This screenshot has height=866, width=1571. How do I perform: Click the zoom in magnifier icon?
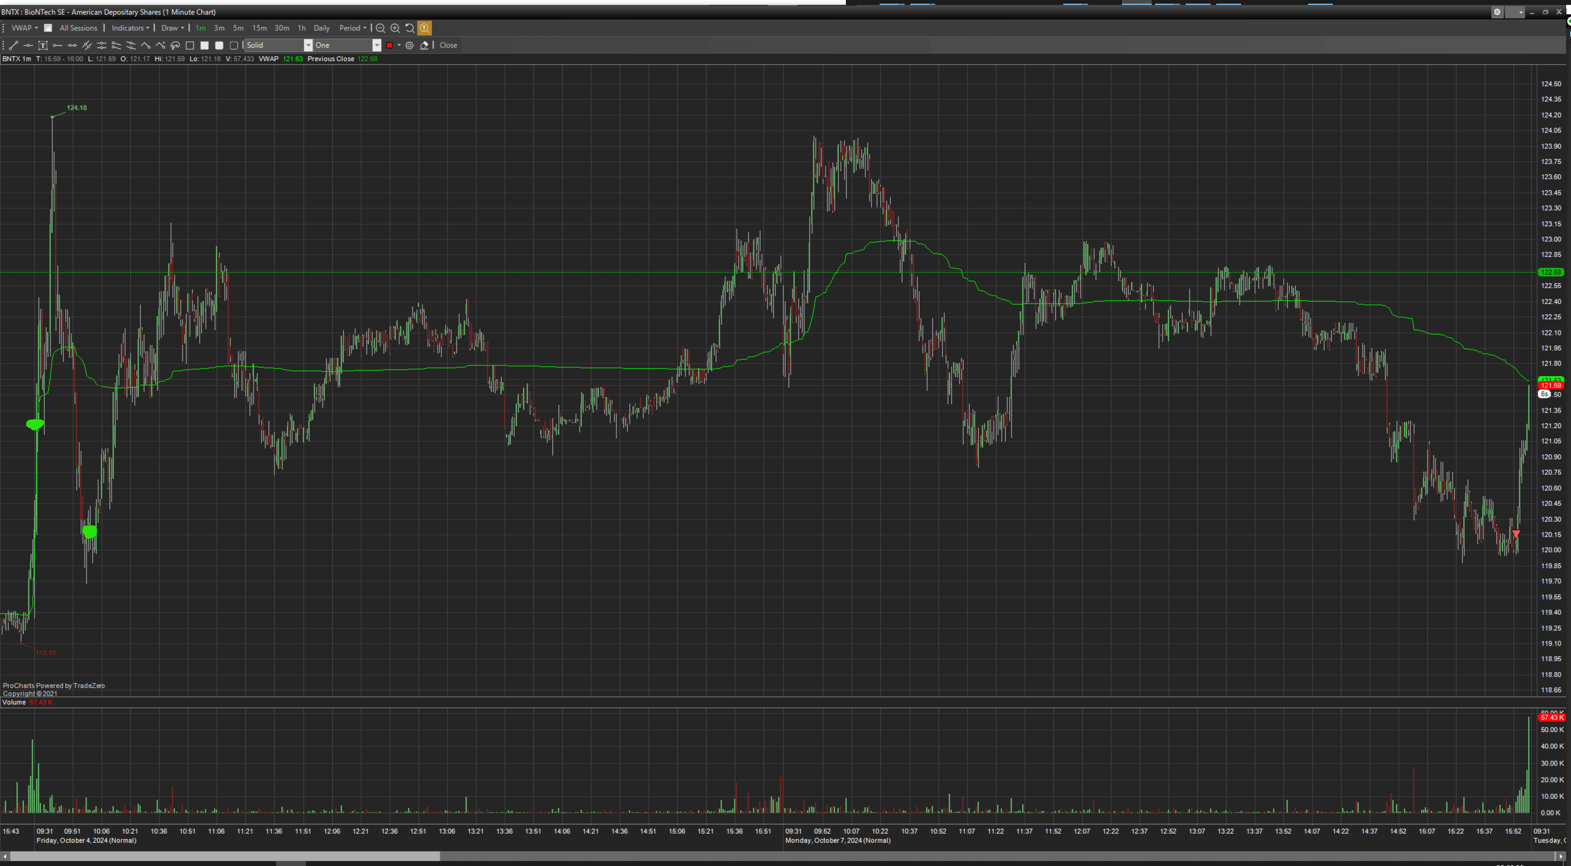click(395, 28)
